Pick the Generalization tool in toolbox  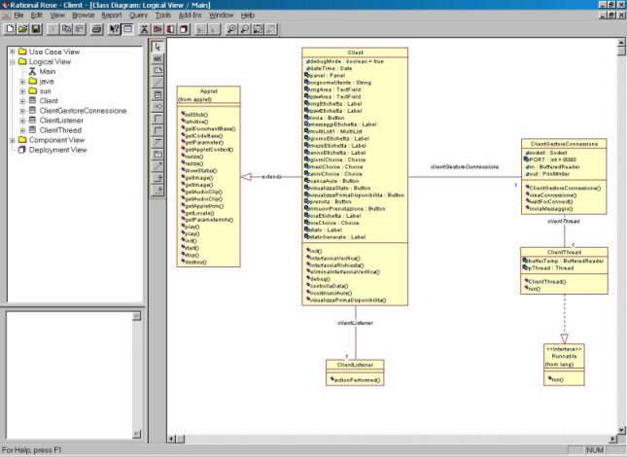157,178
